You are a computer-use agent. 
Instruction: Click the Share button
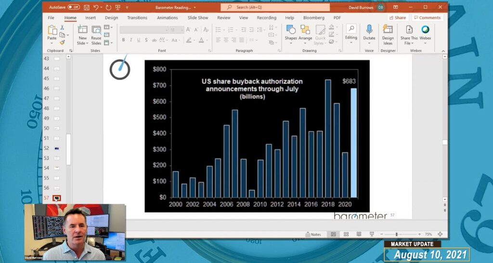pos(397,18)
